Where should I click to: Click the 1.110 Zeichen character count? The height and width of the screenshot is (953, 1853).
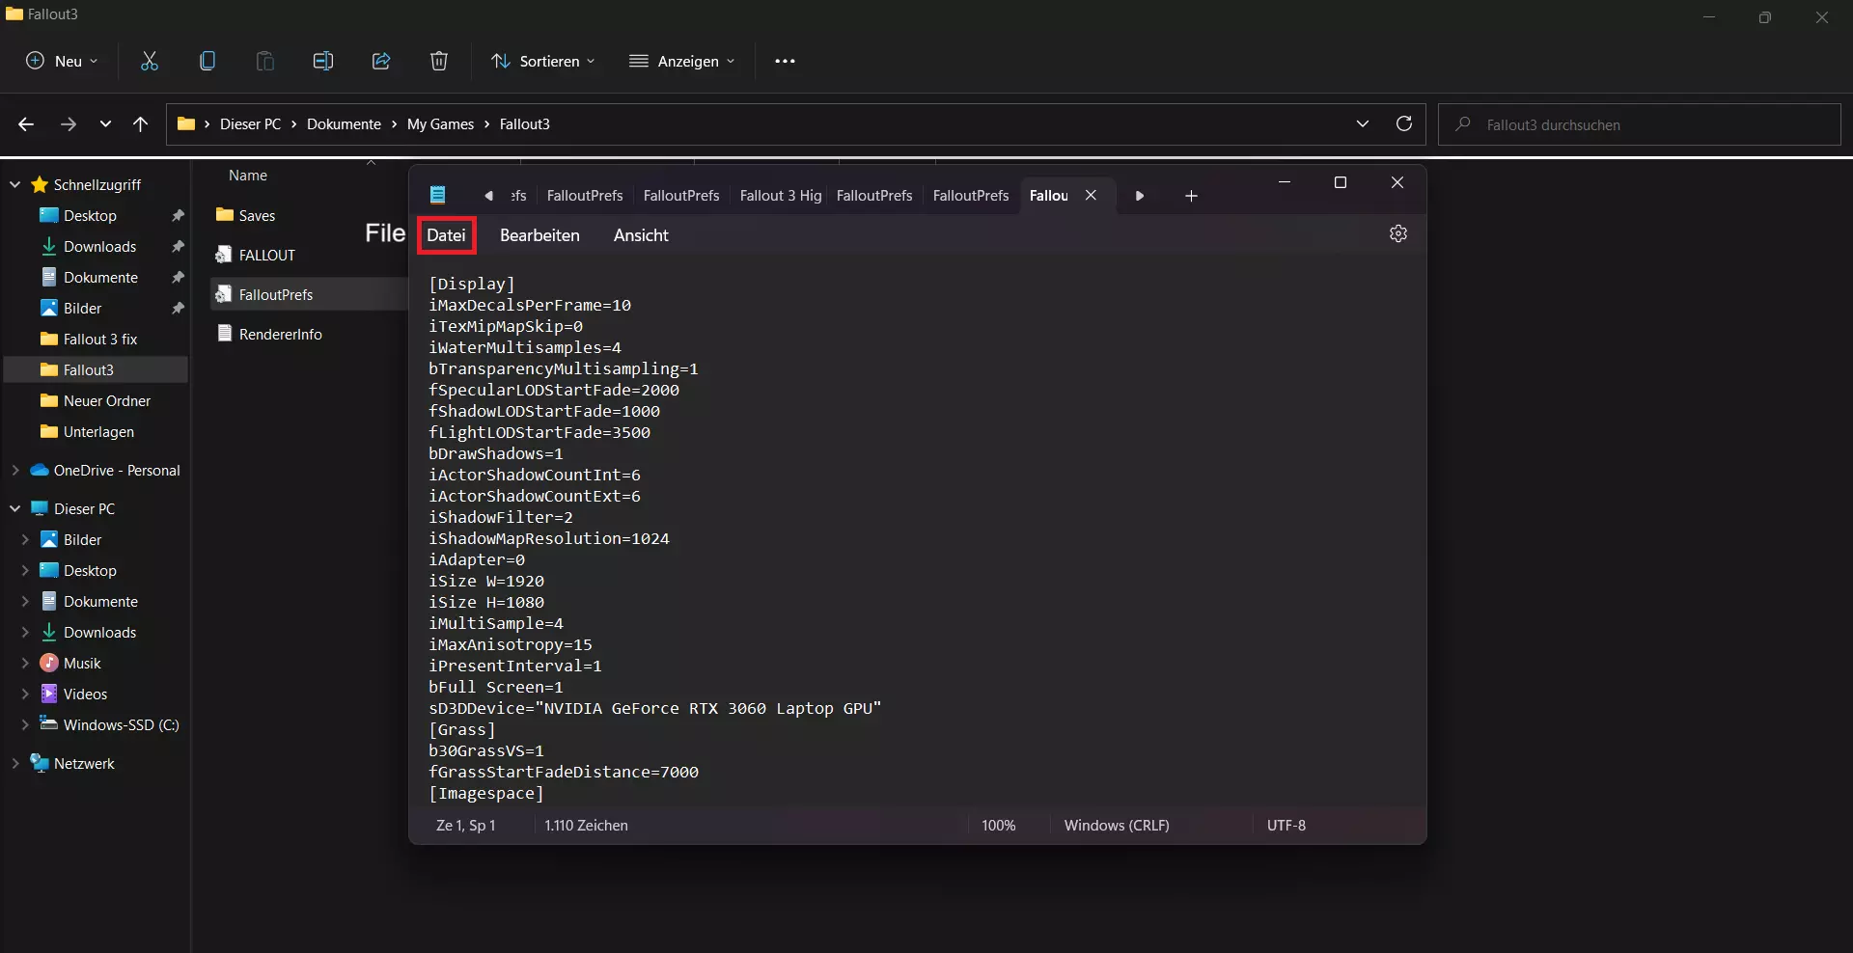pyautogui.click(x=586, y=826)
